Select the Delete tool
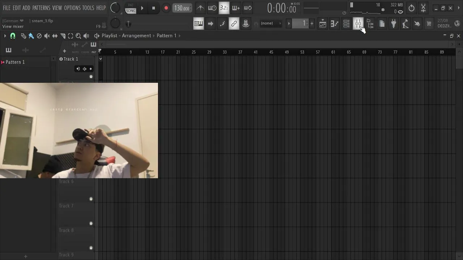Viewport: 463px width, 260px height. (39, 36)
